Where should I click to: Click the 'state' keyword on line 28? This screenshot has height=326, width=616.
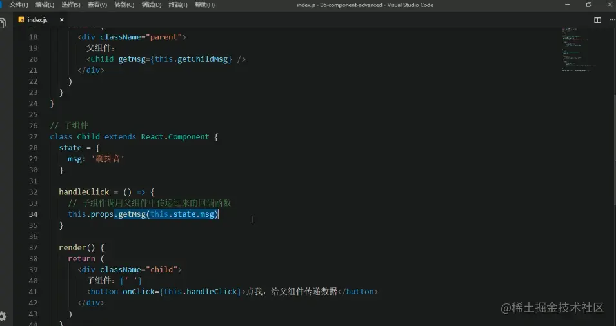(x=70, y=148)
